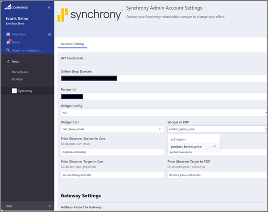
Task: Click the search magnifier icon
Action: pyautogui.click(x=8, y=50)
